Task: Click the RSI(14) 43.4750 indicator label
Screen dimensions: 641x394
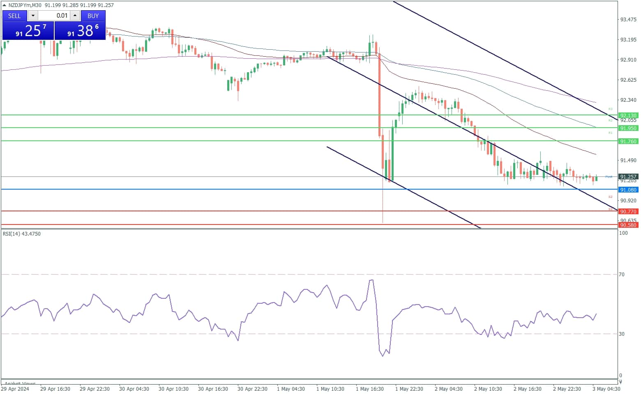Action: coord(22,234)
